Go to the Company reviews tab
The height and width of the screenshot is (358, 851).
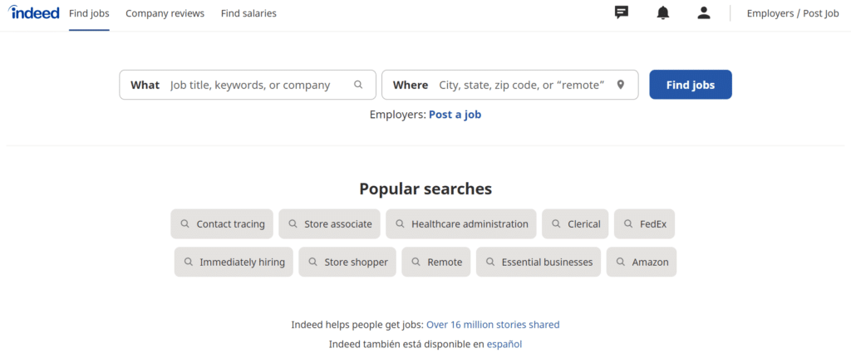point(165,13)
